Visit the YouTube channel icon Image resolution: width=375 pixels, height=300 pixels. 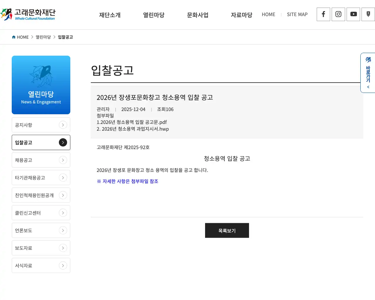click(x=353, y=14)
